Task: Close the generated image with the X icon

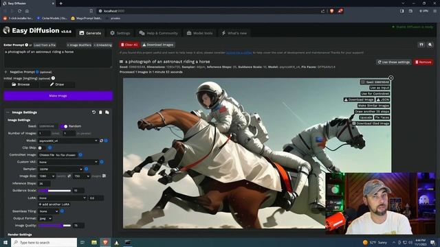Action: [390, 78]
